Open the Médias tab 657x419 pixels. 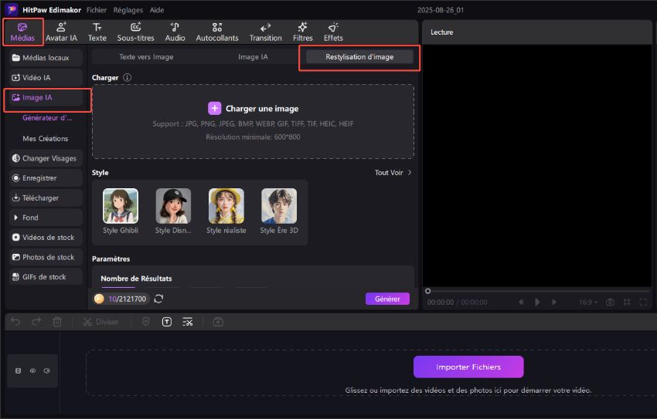coord(22,32)
